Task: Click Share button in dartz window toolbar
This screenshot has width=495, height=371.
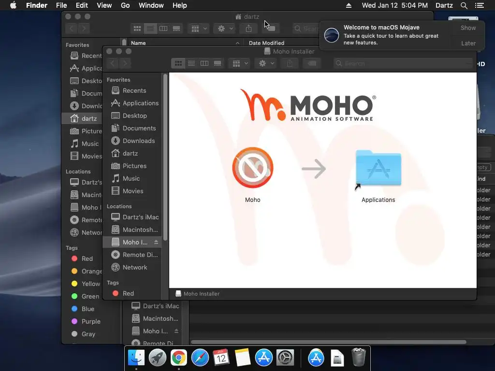Action: (249, 29)
